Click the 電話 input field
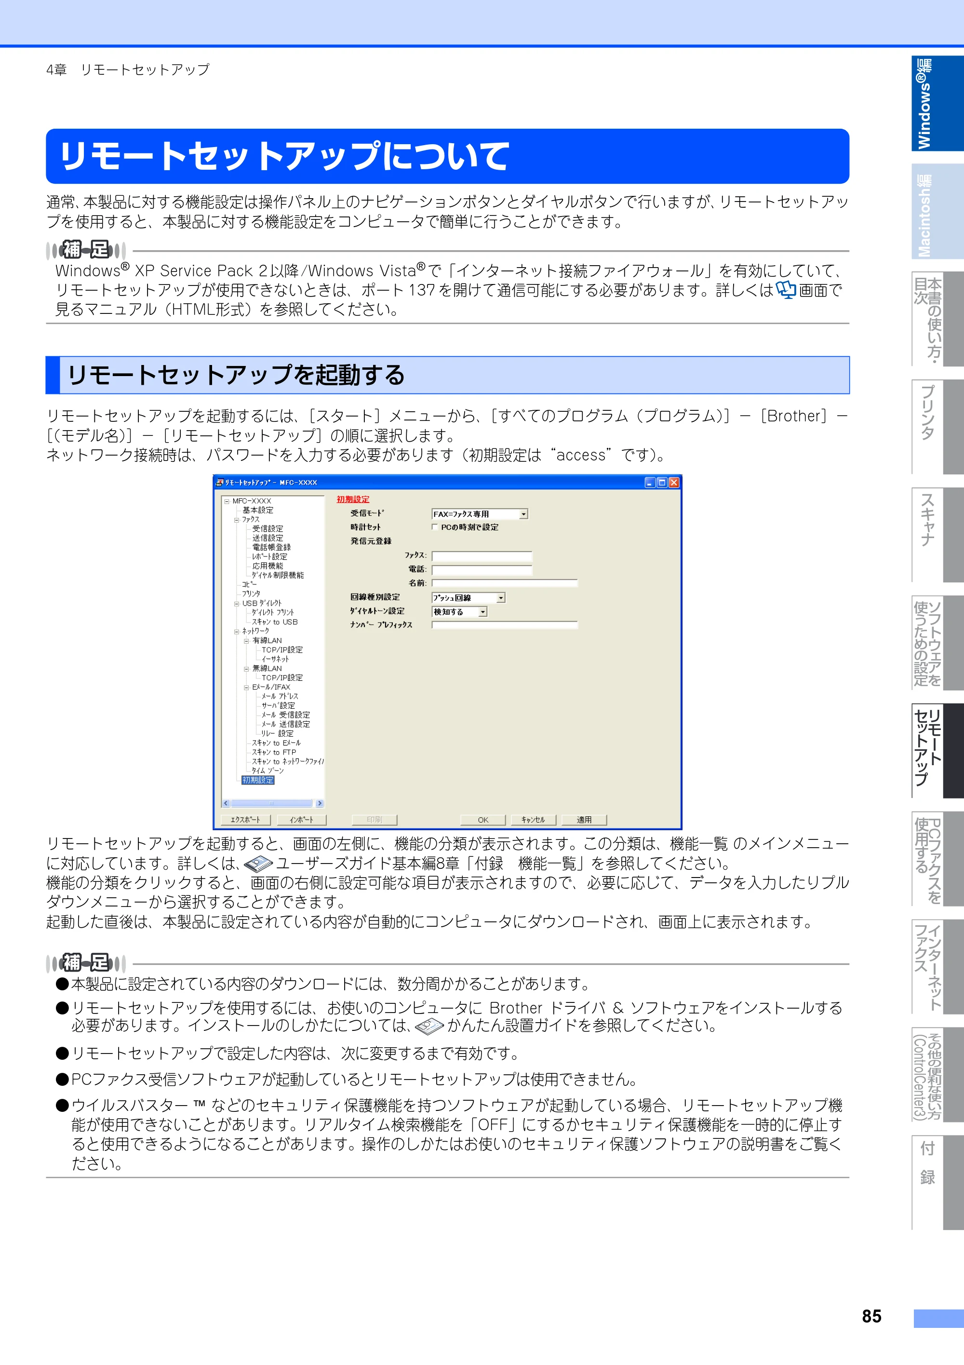 [x=482, y=570]
